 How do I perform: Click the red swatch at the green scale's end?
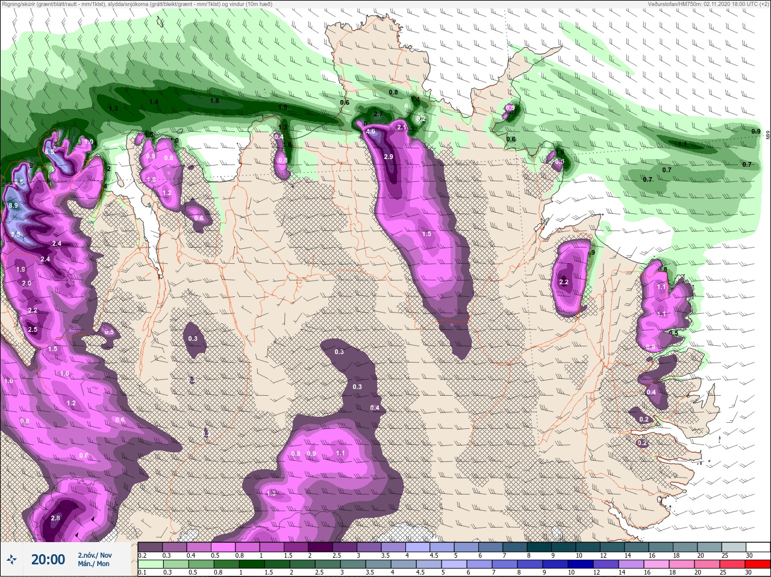pos(757,564)
